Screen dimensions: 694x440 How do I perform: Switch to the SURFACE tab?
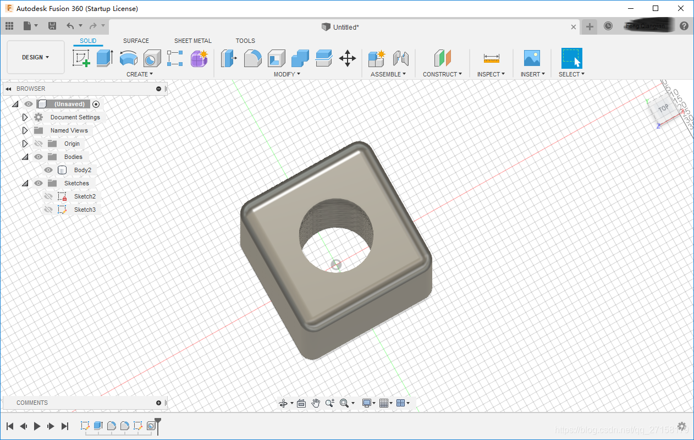[x=136, y=41]
